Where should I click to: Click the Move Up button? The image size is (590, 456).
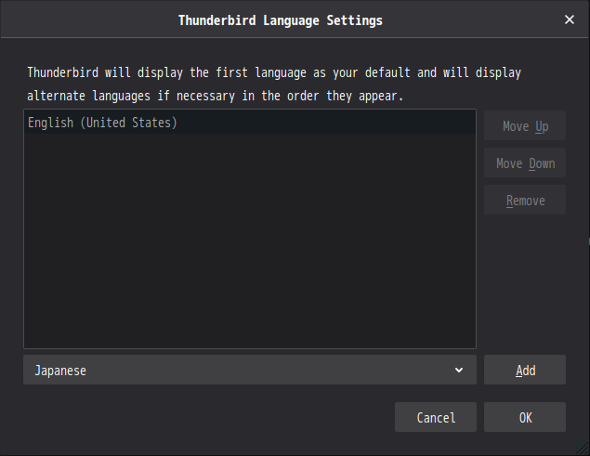(x=525, y=125)
